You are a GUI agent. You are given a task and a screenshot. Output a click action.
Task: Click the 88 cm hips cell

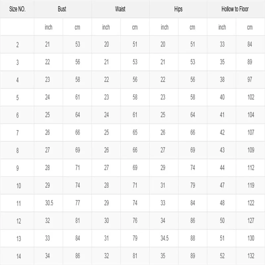pyautogui.click(x=193, y=238)
